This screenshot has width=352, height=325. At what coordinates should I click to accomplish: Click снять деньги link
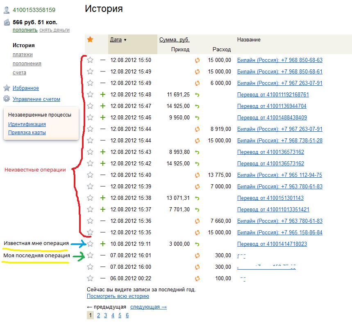click(55, 30)
